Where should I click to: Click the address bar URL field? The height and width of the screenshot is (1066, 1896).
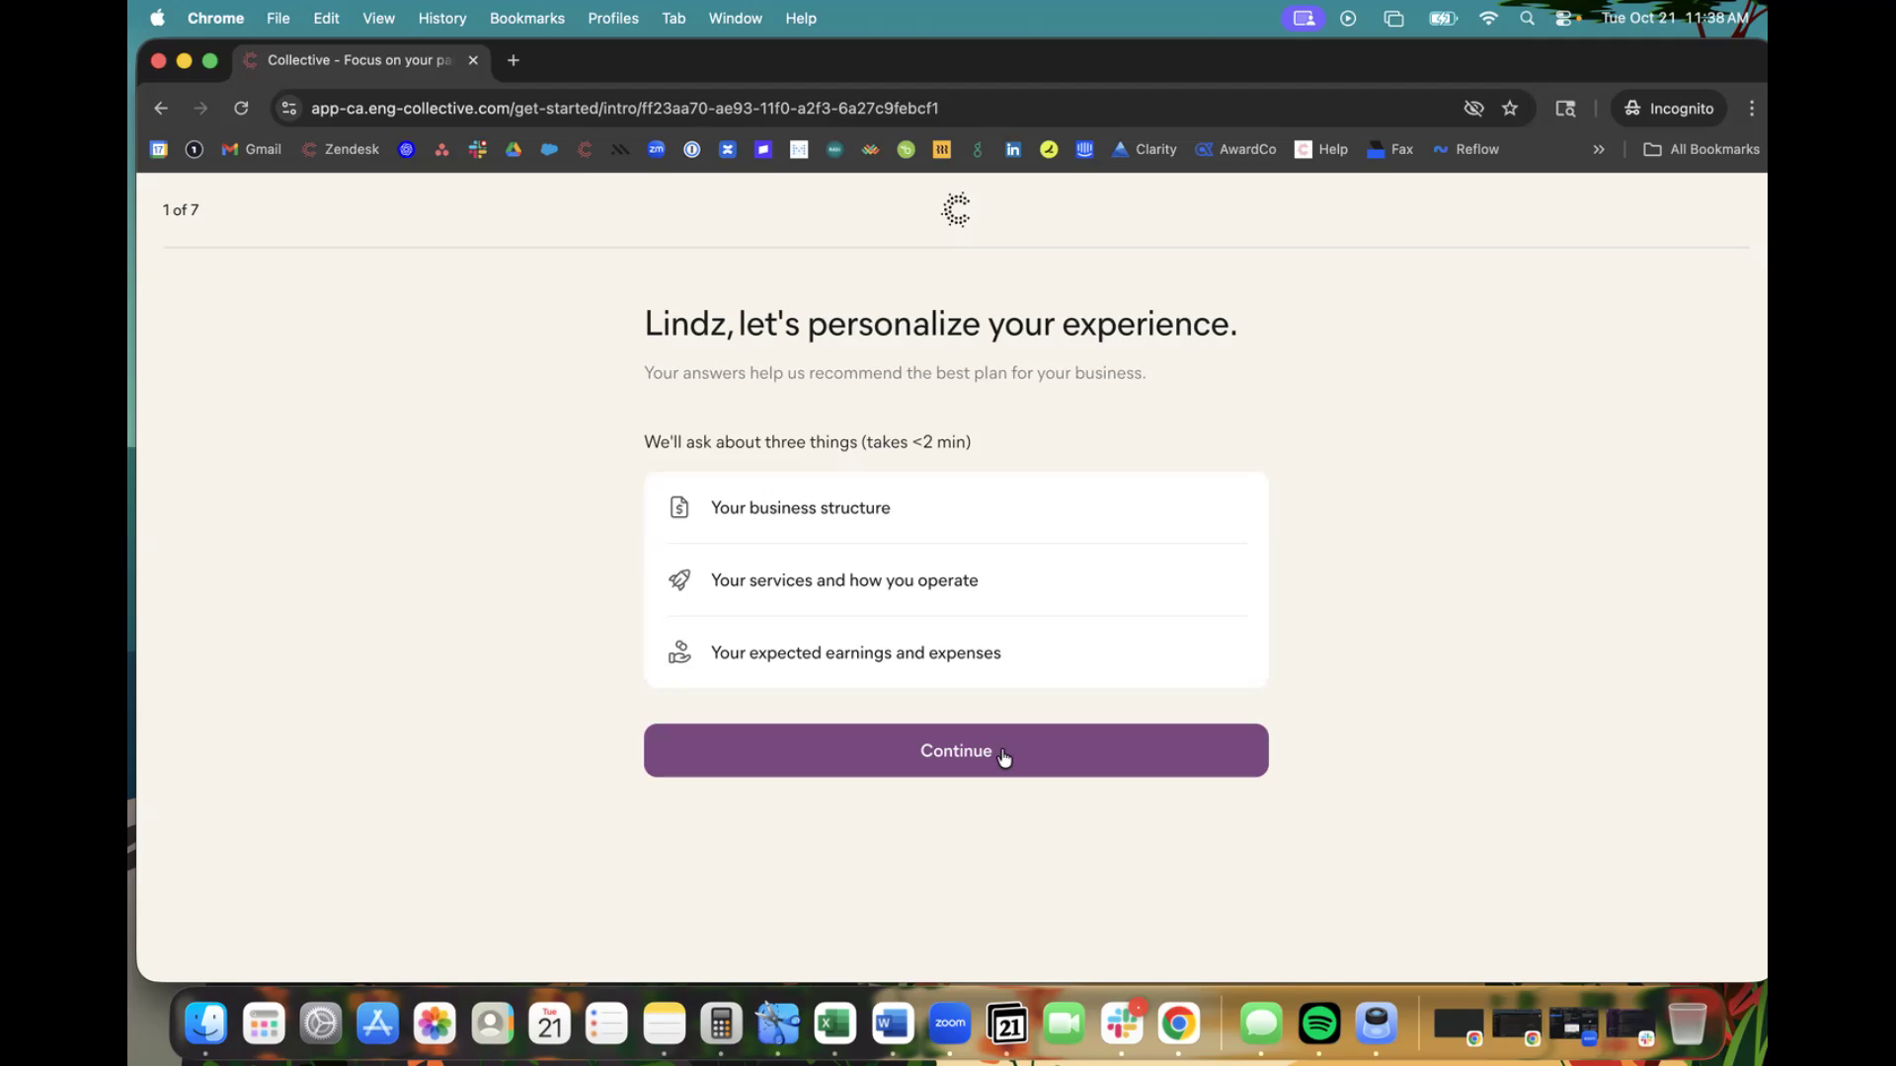coord(624,109)
